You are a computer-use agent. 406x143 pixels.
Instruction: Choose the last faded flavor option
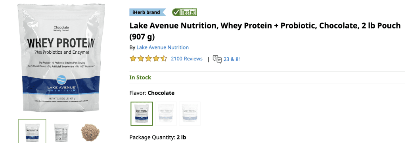190,114
